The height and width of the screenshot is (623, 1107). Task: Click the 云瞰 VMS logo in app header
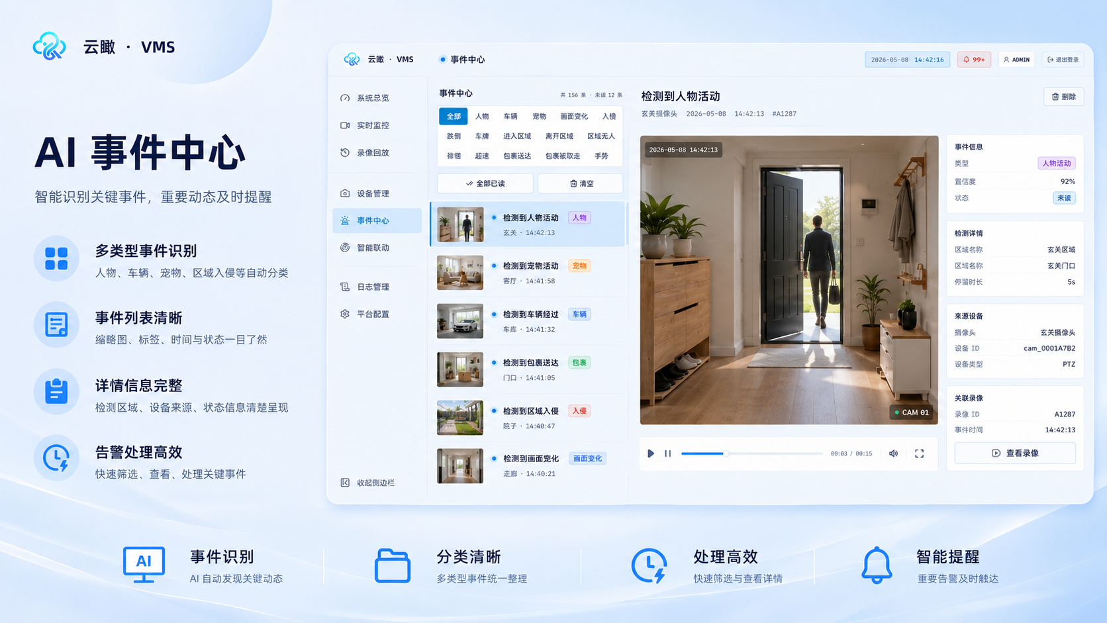point(379,60)
